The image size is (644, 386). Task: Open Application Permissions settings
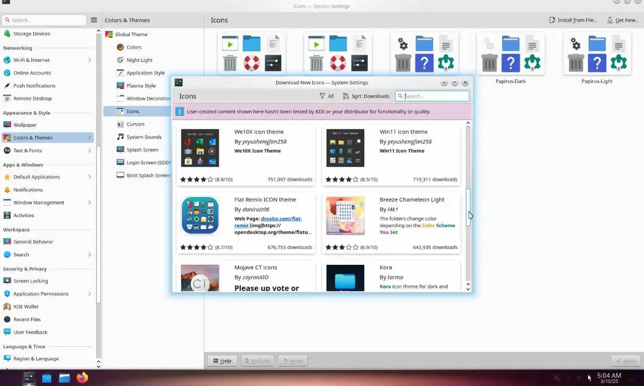[48, 294]
